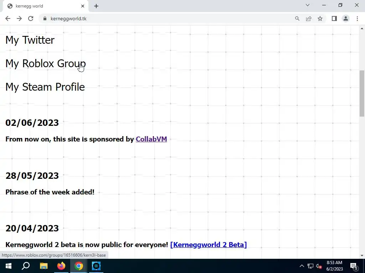Click the text Phrase of the week added!
The width and height of the screenshot is (365, 273).
[50, 192]
